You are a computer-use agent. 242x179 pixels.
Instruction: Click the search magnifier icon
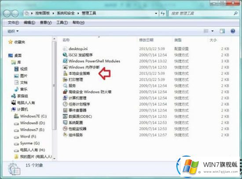235,14
